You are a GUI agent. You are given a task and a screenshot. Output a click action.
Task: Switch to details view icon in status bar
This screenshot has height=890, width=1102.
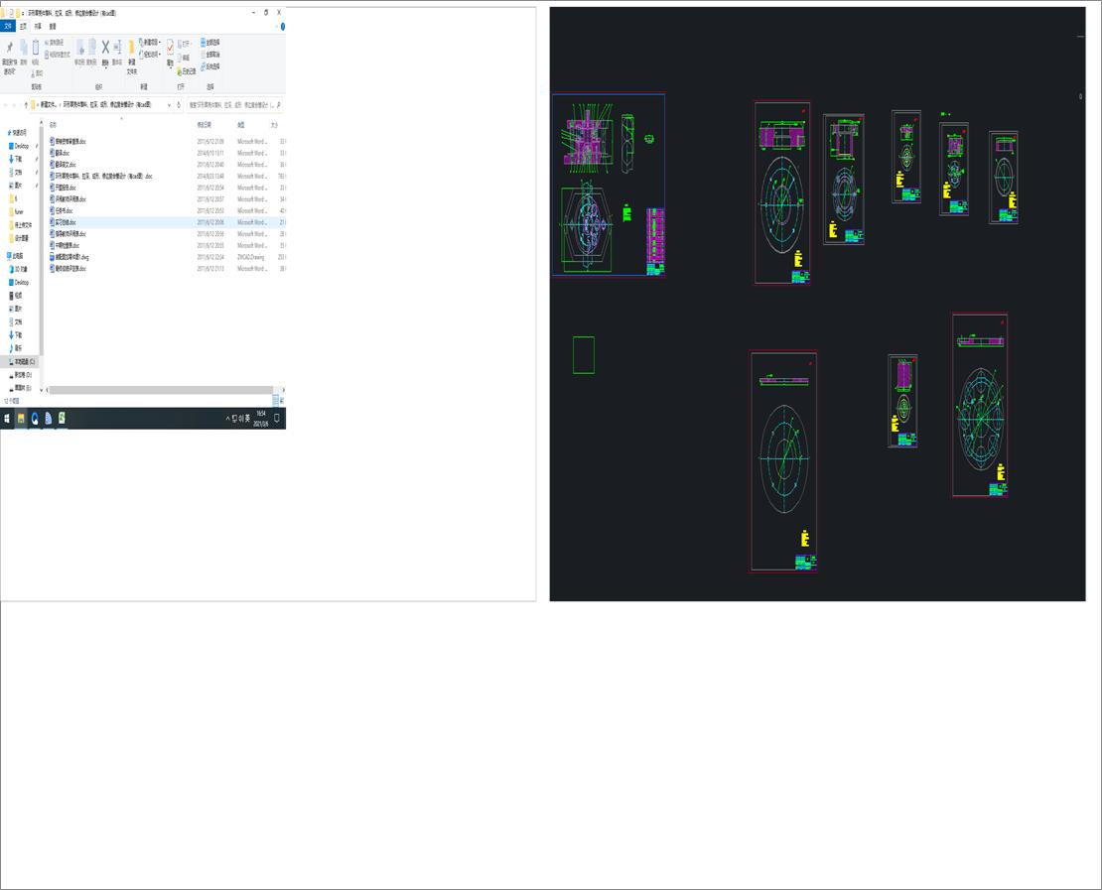pos(276,401)
